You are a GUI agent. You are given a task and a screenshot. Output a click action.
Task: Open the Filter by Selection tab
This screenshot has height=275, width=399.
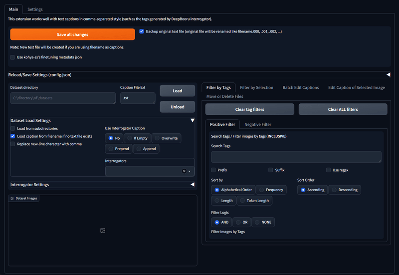[x=256, y=88]
